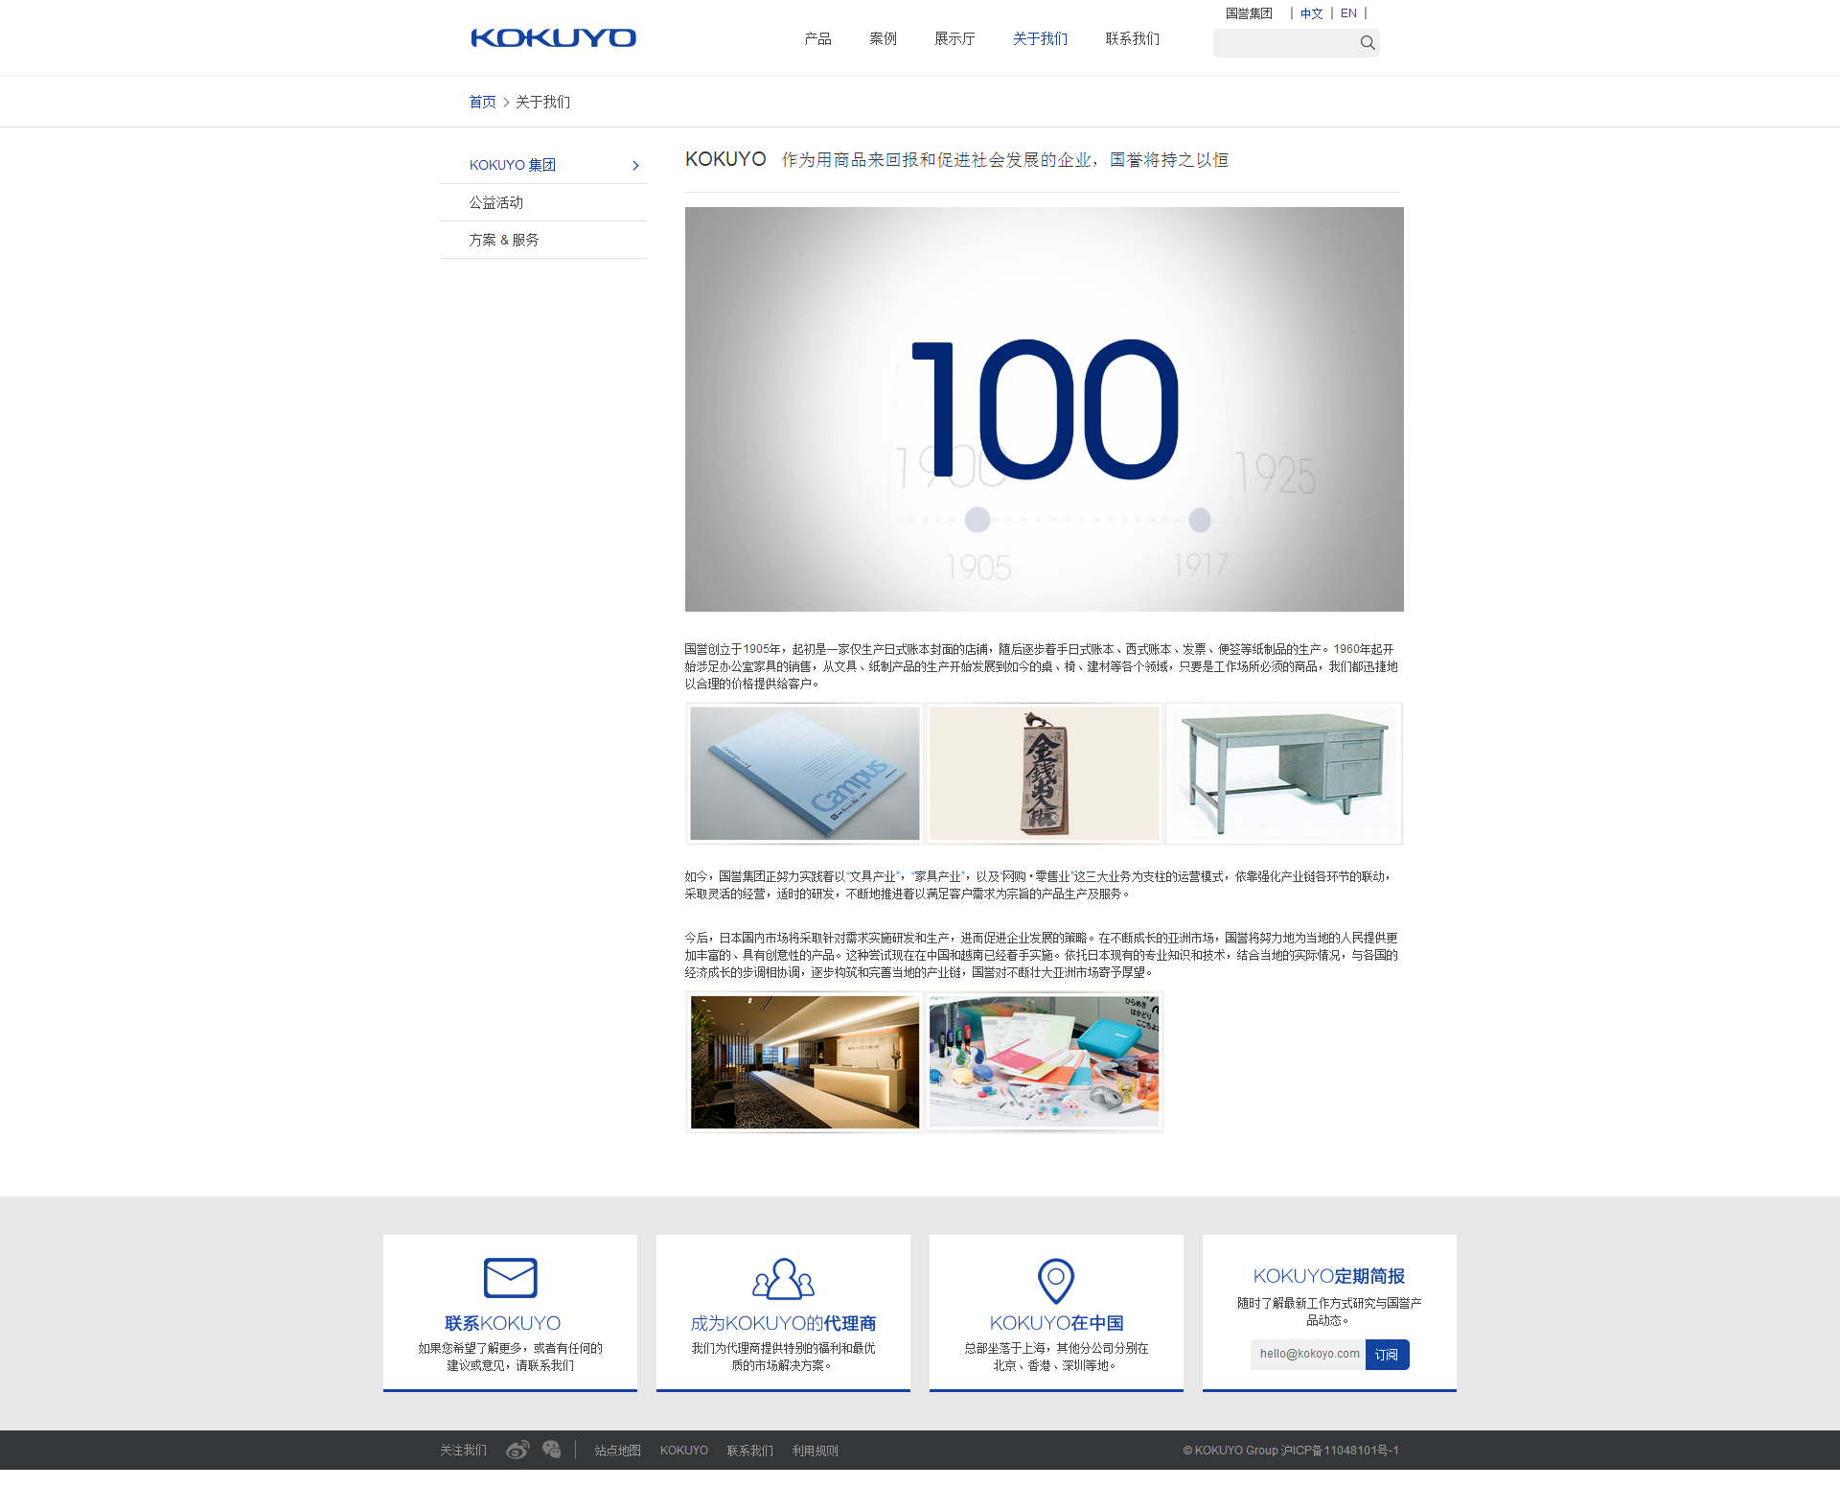Click the 1917 timeline marker dot

[x=1199, y=520]
